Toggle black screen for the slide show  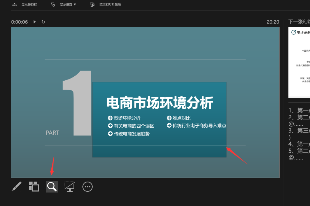pos(69,186)
